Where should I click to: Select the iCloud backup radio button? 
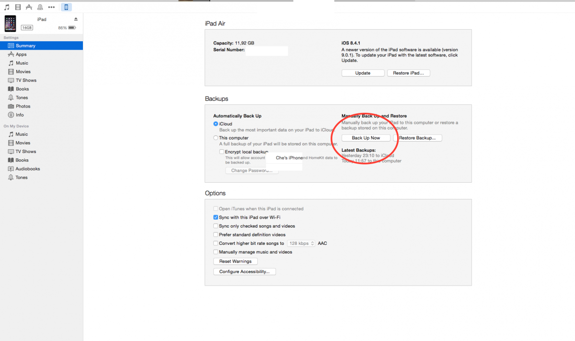[216, 124]
